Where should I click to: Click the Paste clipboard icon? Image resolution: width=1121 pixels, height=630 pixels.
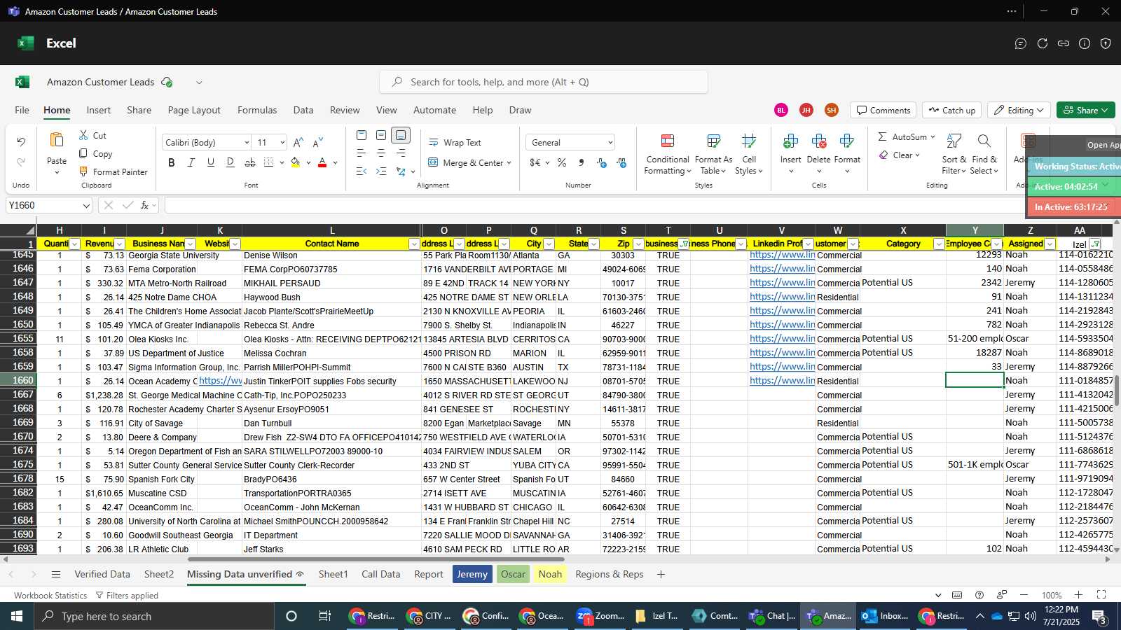pyautogui.click(x=57, y=140)
